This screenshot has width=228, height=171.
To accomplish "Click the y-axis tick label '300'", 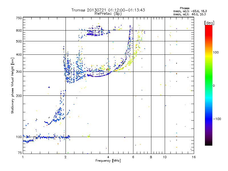I will coord(19,72).
